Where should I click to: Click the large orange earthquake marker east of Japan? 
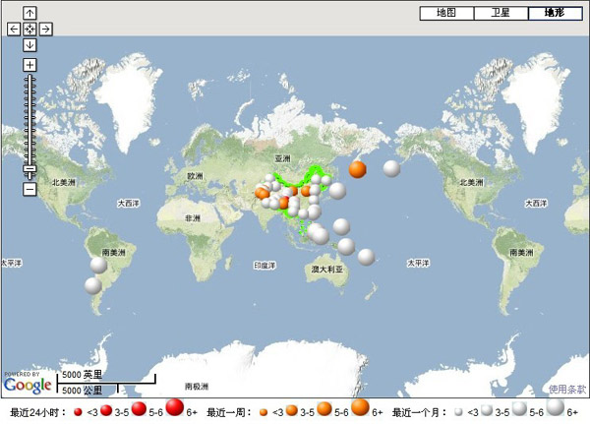pyautogui.click(x=358, y=169)
